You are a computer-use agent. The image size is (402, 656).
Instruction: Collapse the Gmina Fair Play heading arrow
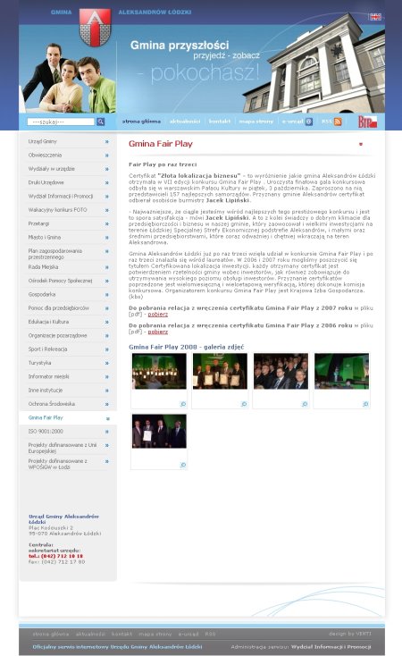361,144
